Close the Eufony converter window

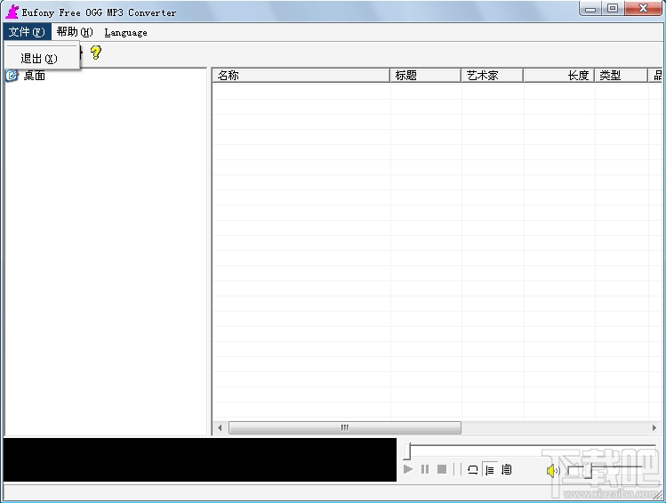point(643,9)
